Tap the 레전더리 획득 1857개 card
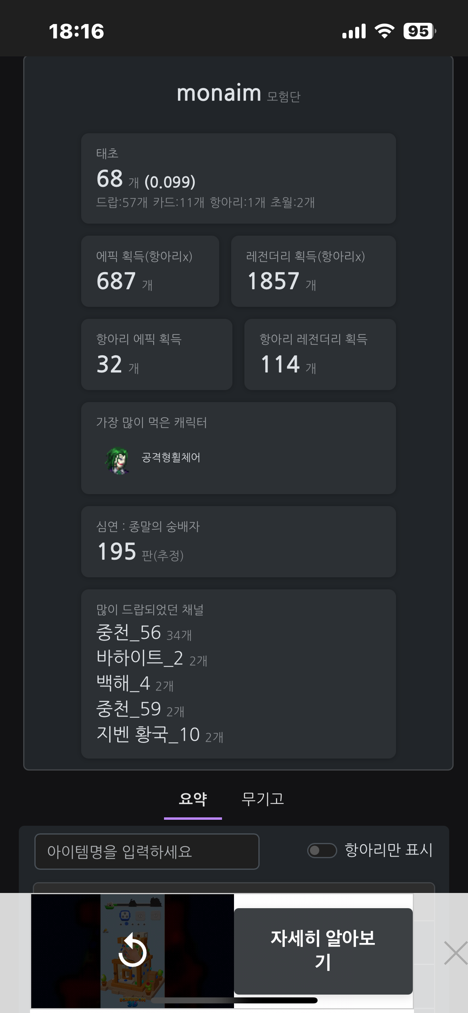Screen dimensions: 468x1013 tap(313, 271)
